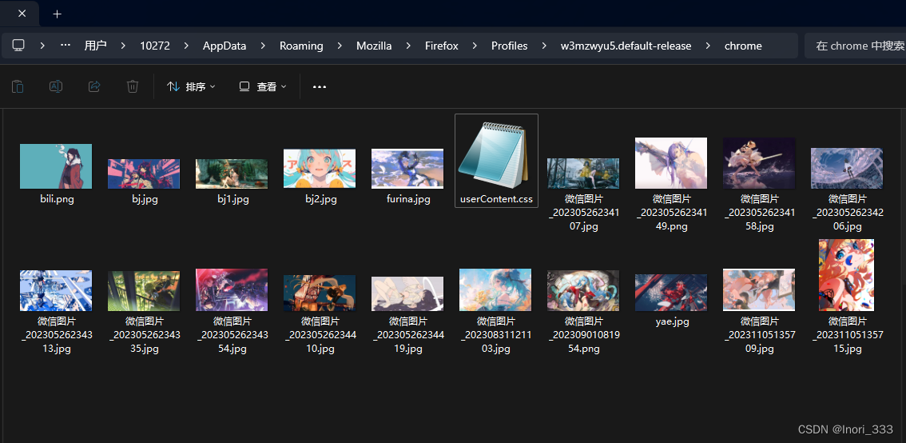Select image 微信图片_20230526234158.jpg

[x=759, y=163]
